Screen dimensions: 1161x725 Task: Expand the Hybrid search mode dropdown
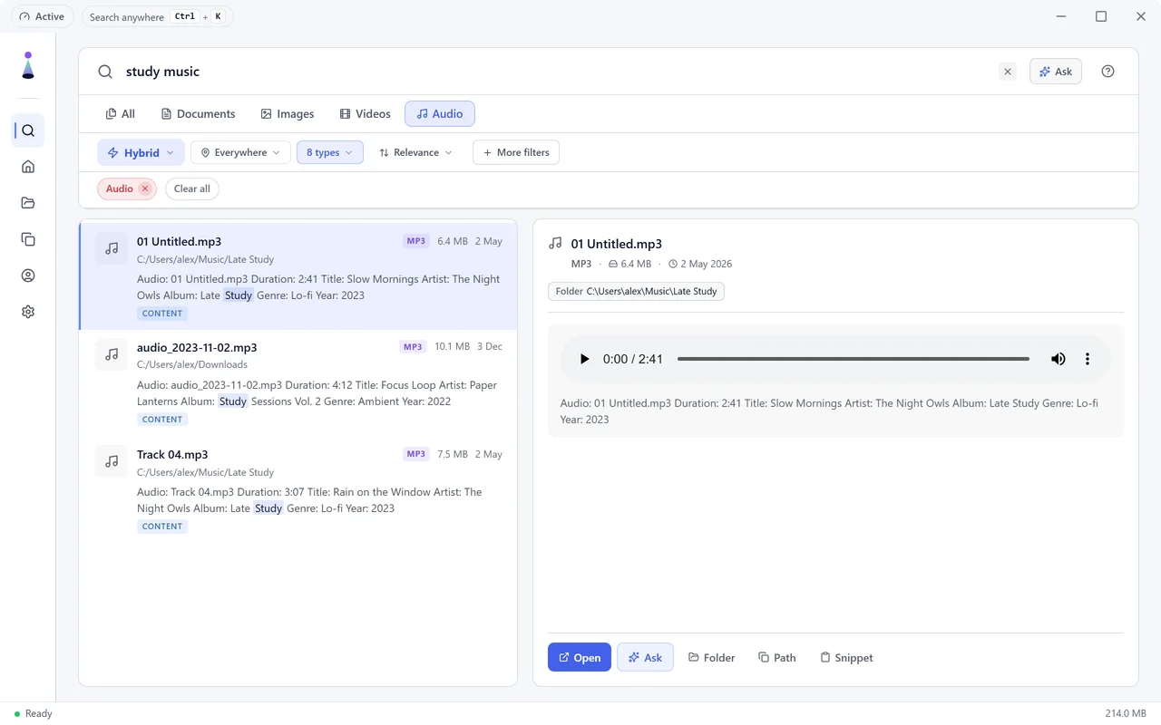[141, 152]
